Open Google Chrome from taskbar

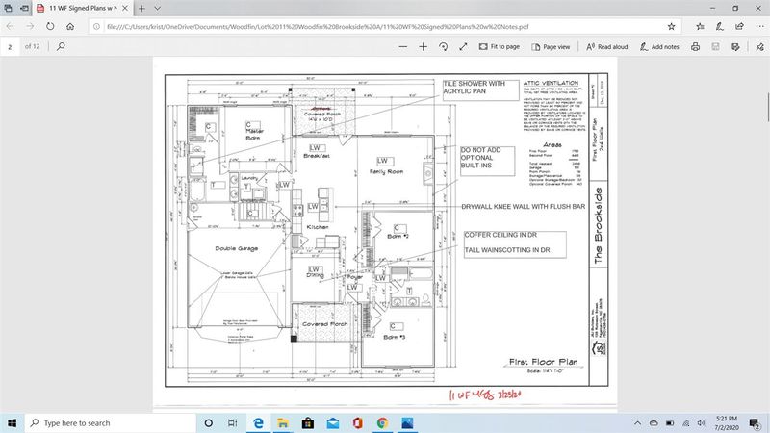click(382, 422)
